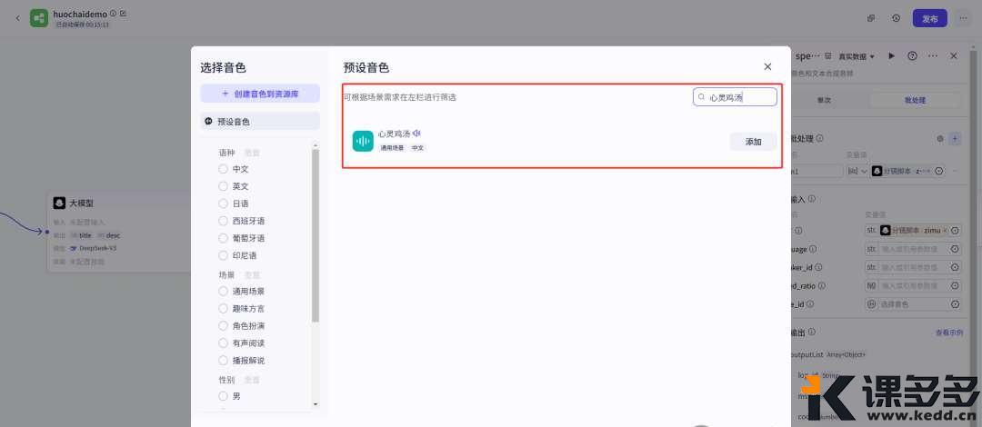
Task: Preview 心灵鸡汤 voice via speaker icon
Action: tap(416, 134)
